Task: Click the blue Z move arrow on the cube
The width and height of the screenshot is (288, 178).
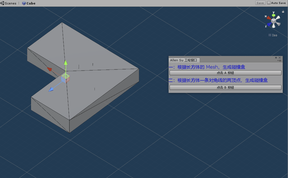Action: coord(51,89)
